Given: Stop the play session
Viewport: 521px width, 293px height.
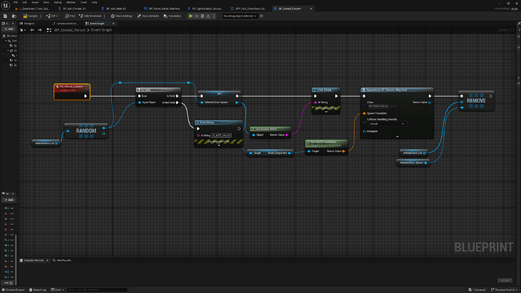Looking at the screenshot, I should point(202,16).
